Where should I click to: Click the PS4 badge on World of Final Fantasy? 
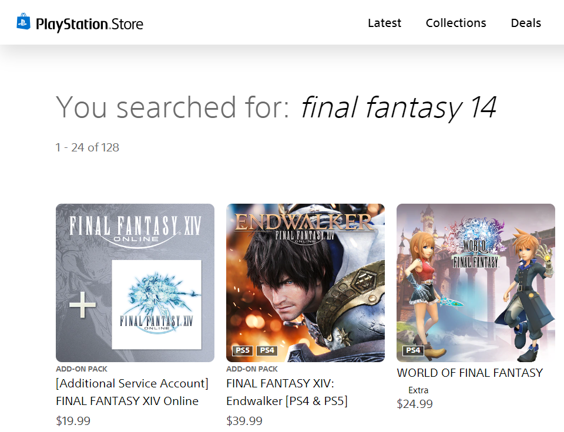pyautogui.click(x=413, y=350)
